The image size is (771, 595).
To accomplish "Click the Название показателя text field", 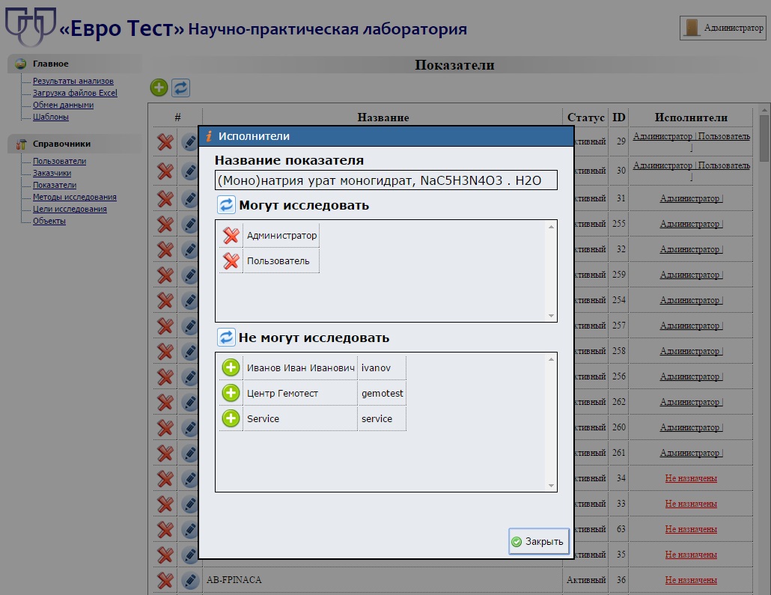I will [x=386, y=180].
